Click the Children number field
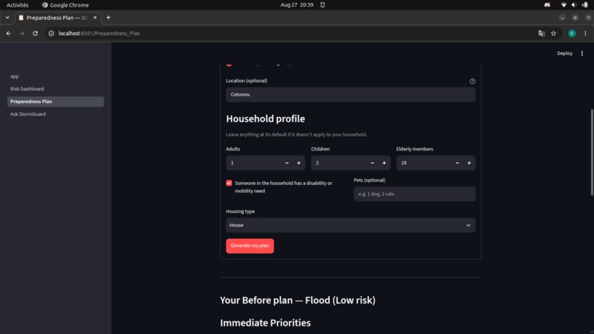594x334 pixels. point(339,163)
